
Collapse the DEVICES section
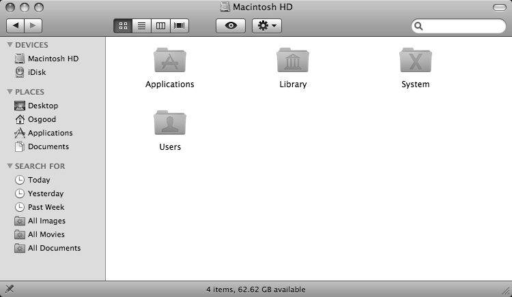coord(10,44)
